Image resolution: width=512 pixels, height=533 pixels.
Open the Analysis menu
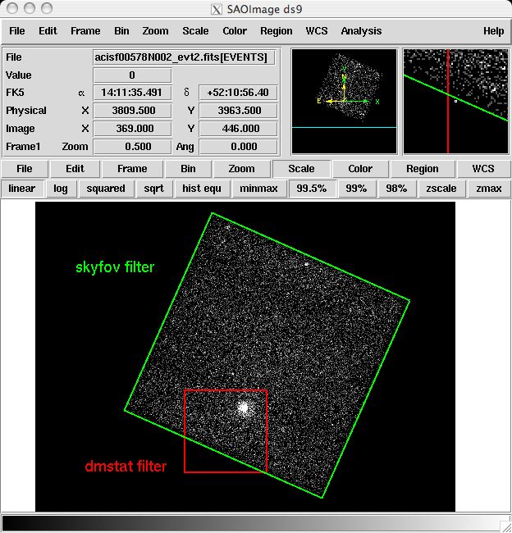361,31
